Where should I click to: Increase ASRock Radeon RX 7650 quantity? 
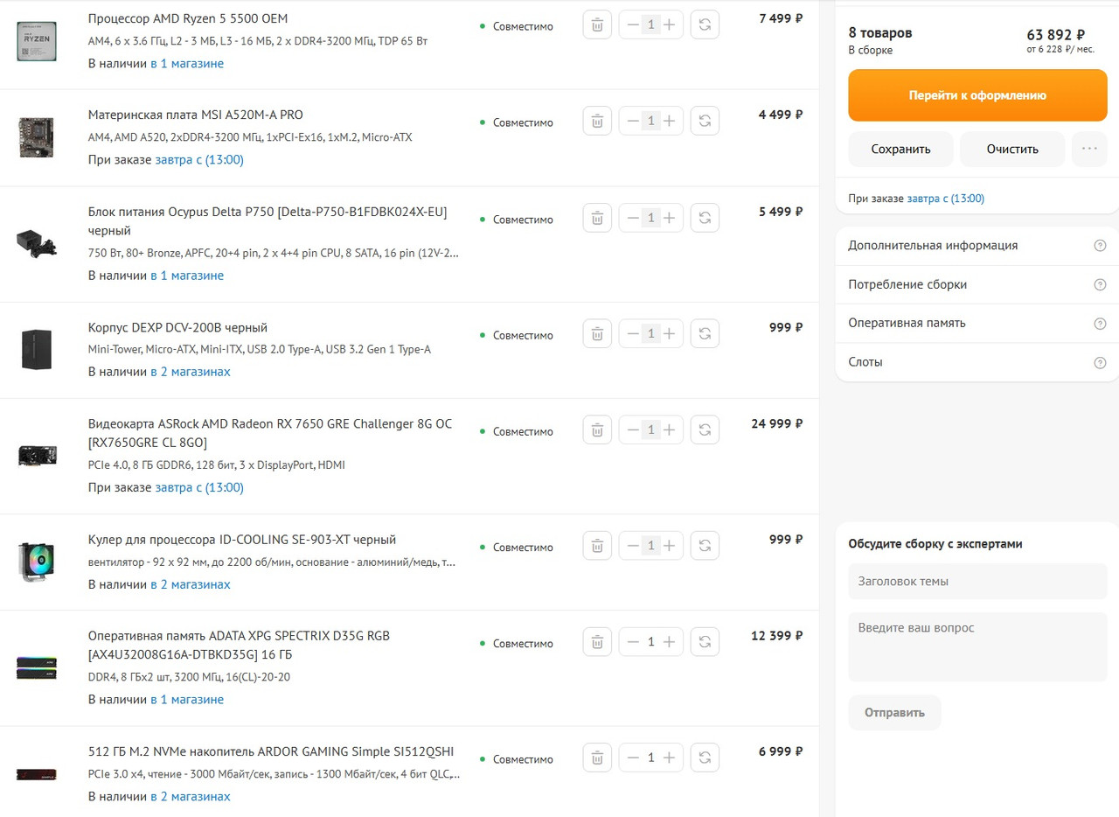[x=670, y=429]
